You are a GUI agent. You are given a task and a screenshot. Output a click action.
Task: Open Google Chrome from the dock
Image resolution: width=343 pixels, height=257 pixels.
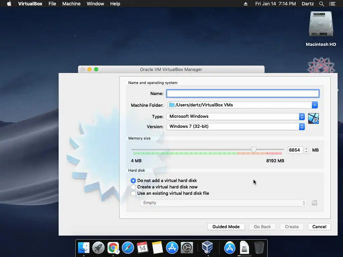(x=113, y=248)
